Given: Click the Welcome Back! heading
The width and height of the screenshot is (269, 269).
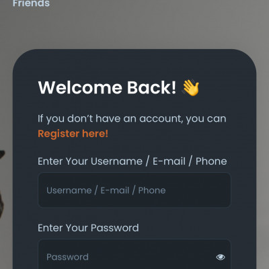Looking at the screenshot, I should (107, 87).
